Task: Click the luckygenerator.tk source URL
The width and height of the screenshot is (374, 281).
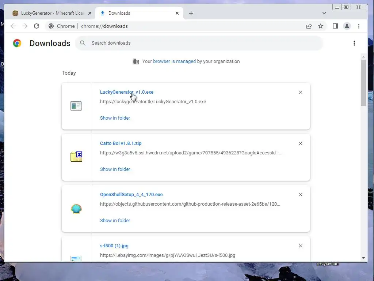Action: pos(153,102)
